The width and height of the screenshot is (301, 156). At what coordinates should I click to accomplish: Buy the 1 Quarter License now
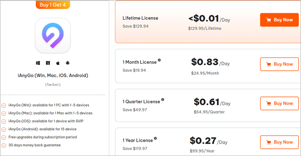279,103
